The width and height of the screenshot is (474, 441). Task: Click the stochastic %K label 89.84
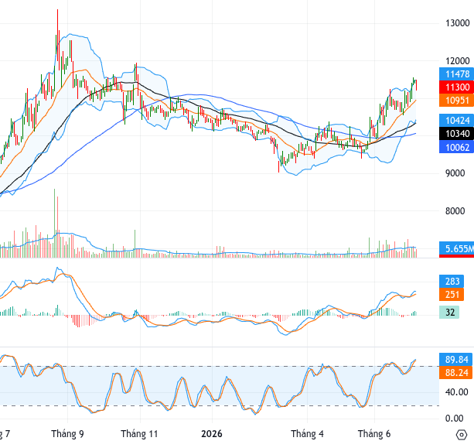pos(456,360)
